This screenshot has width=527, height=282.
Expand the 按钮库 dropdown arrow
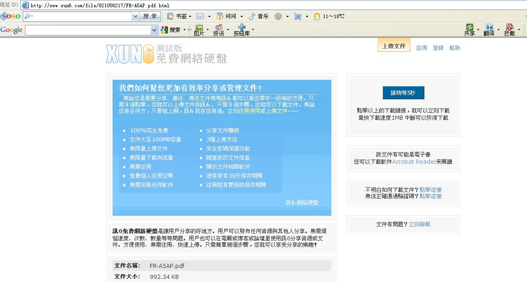[253, 30]
